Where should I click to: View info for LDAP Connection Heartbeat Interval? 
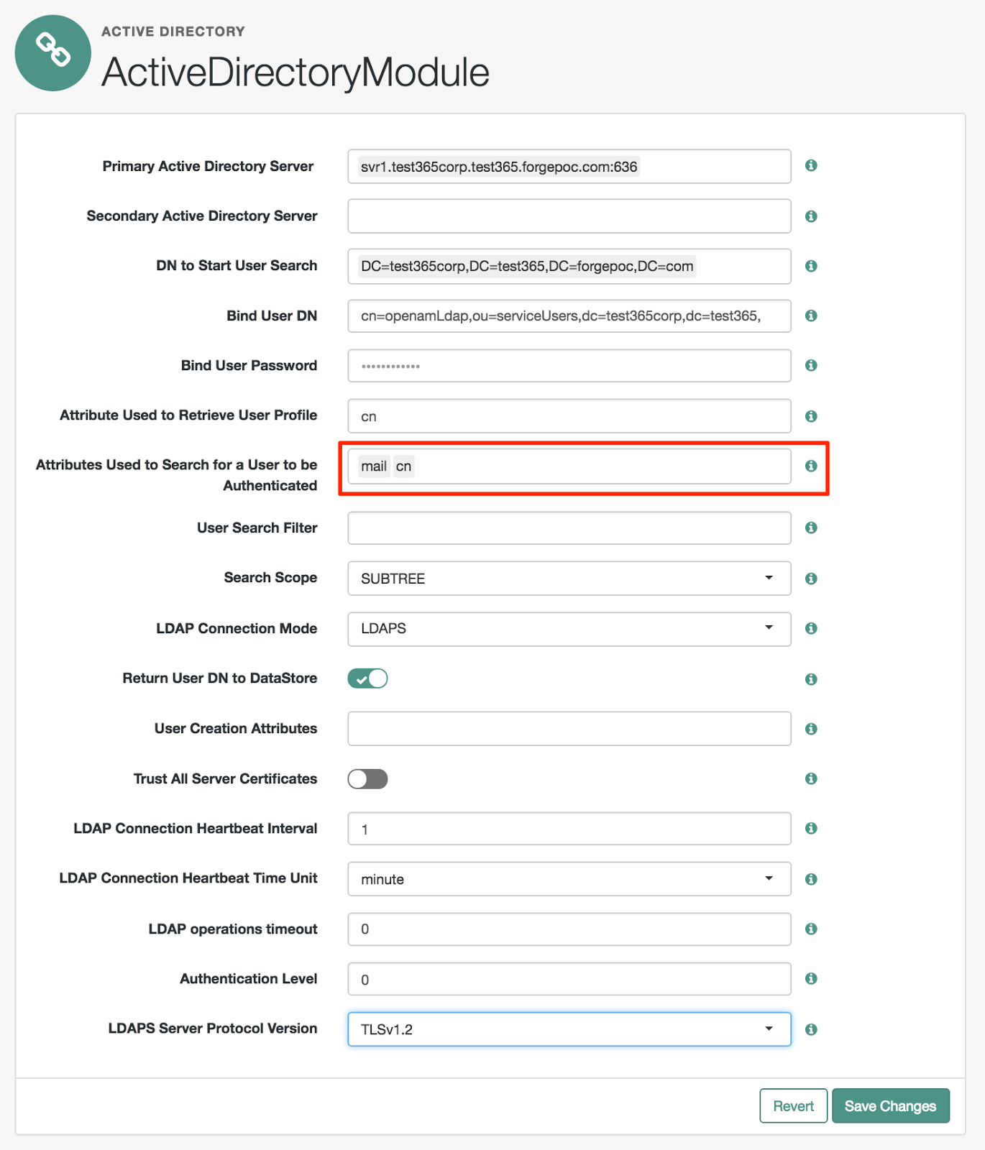pos(811,828)
